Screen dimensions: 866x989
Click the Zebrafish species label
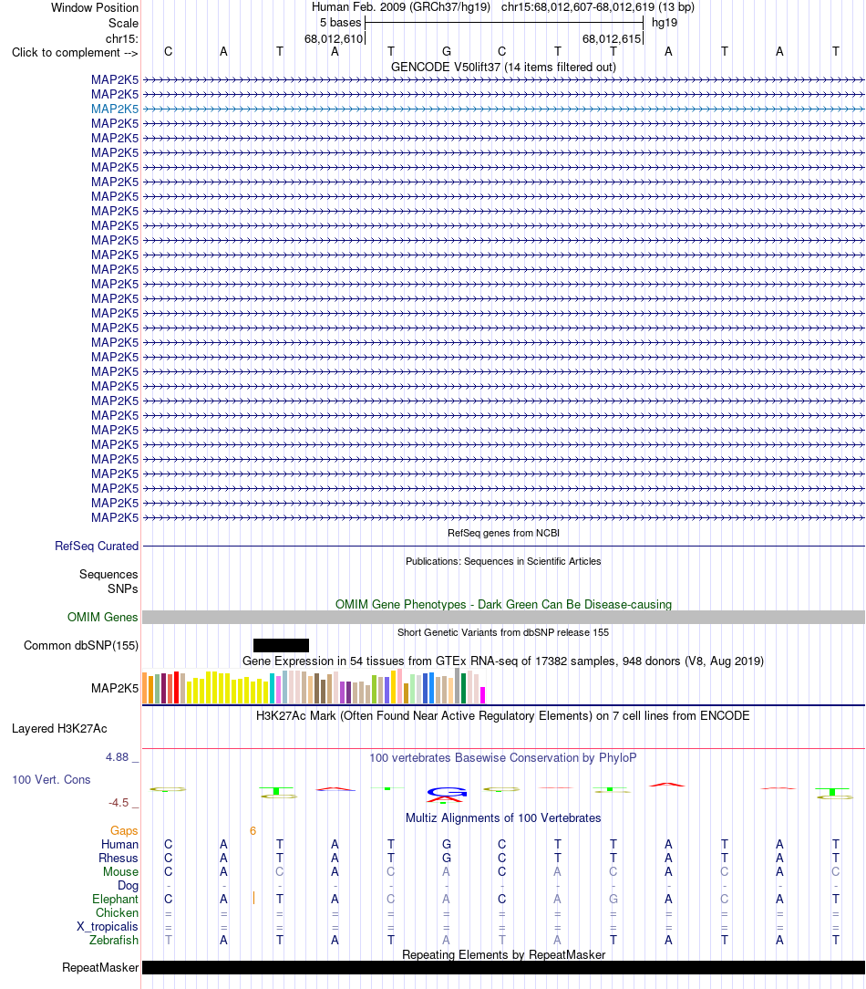point(113,940)
